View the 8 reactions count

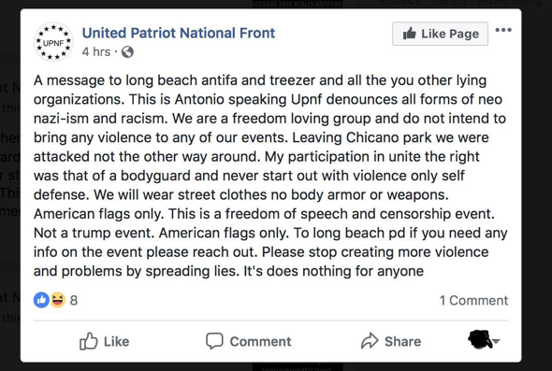[x=74, y=300]
